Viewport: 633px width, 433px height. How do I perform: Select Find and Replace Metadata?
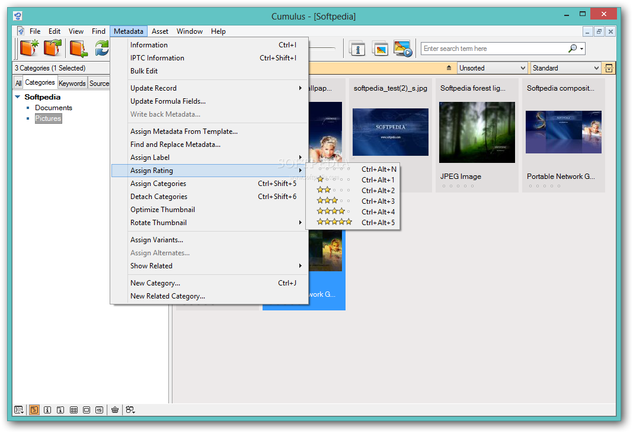(x=210, y=144)
